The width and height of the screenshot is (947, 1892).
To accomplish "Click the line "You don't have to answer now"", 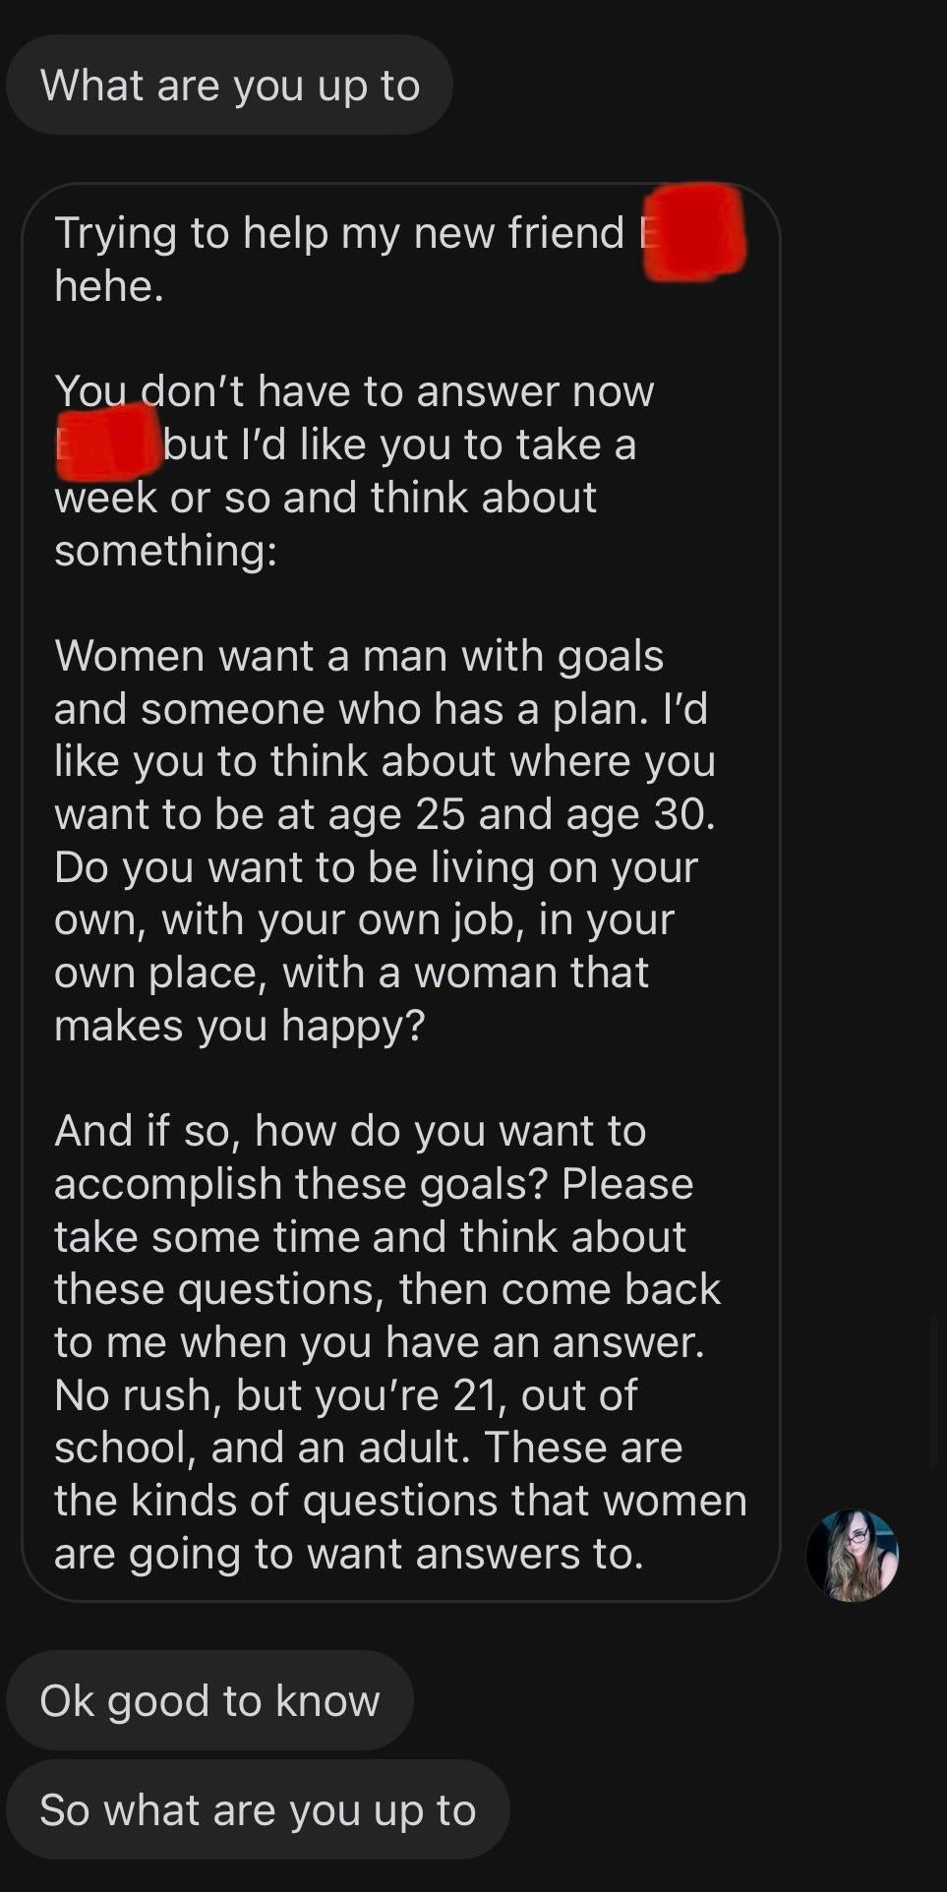I will [354, 391].
